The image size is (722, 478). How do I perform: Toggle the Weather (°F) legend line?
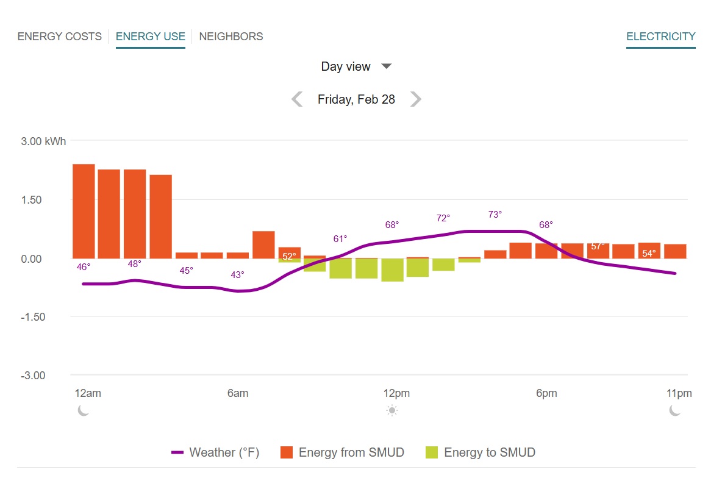pos(178,452)
